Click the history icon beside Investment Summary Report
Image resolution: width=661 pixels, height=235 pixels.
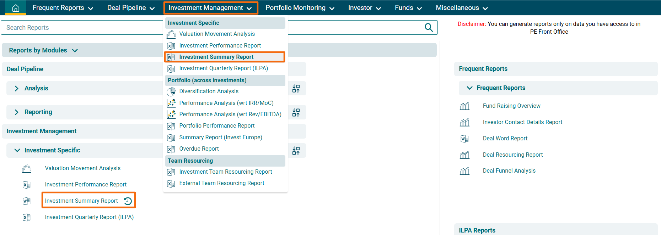pos(128,201)
